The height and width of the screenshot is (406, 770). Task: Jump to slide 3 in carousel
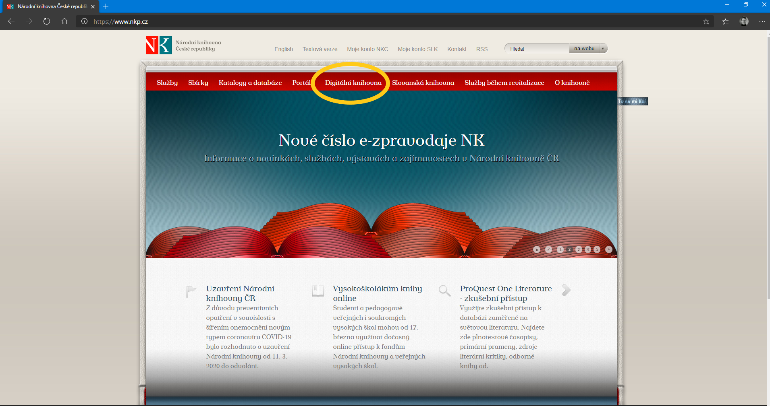coord(579,249)
